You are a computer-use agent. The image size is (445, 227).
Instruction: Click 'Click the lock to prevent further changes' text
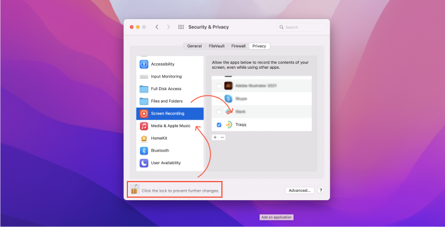coord(181,191)
